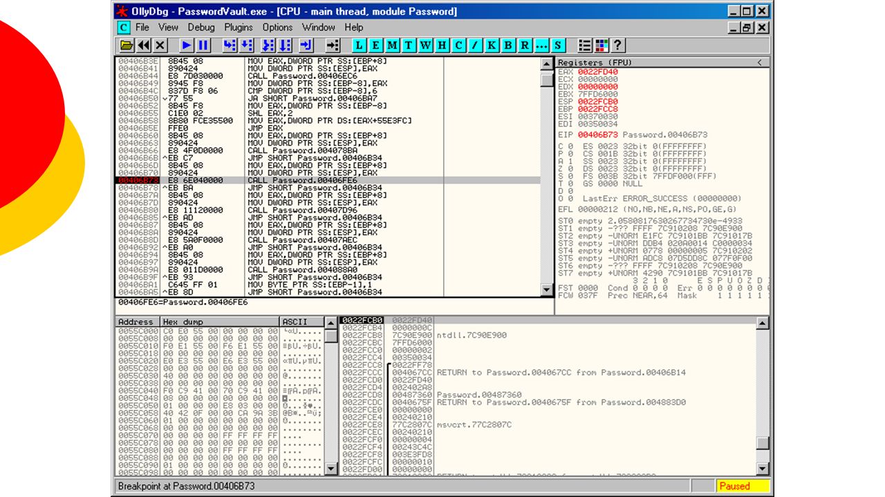
Task: Open the Help menu
Action: (354, 28)
